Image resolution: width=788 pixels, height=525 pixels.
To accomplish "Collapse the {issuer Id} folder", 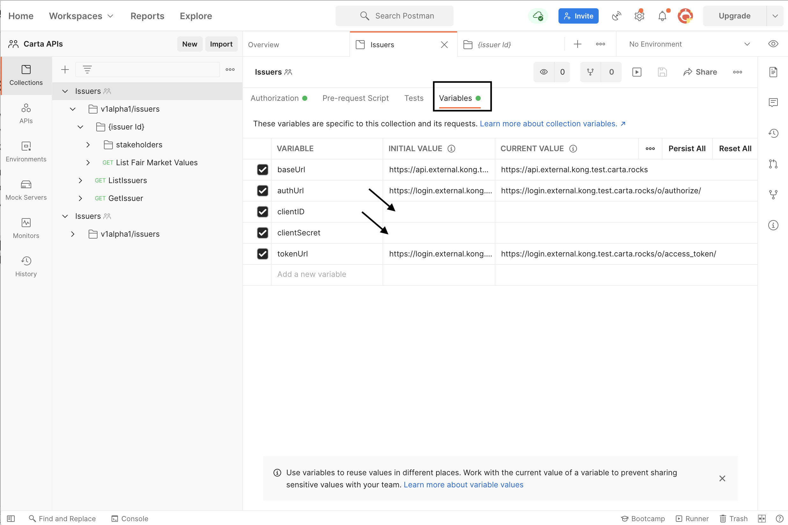I will pos(80,127).
